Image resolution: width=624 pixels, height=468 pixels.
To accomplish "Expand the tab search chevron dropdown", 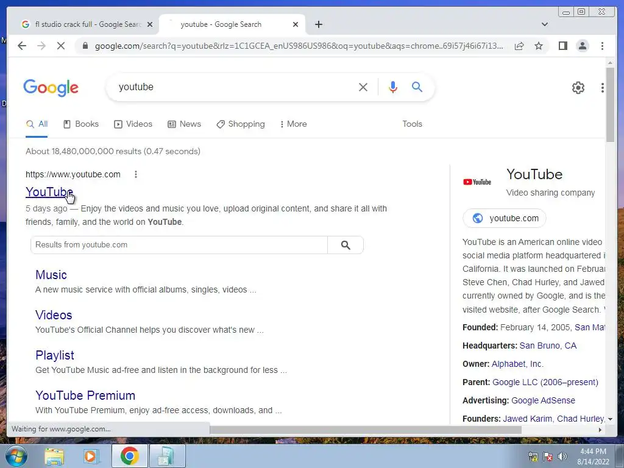I will pos(544,24).
